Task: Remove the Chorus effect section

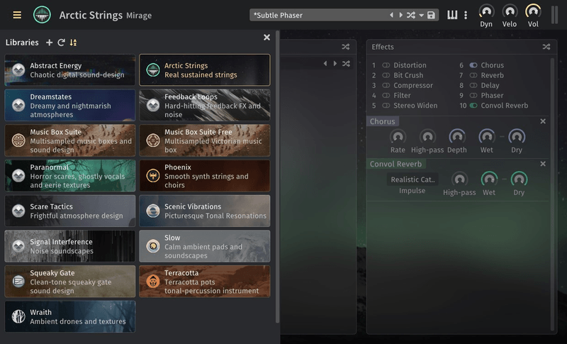Action: point(543,121)
